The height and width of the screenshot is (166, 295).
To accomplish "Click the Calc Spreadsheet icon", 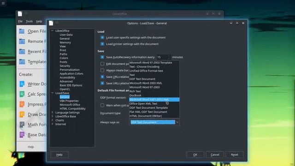I will pos(22,94).
